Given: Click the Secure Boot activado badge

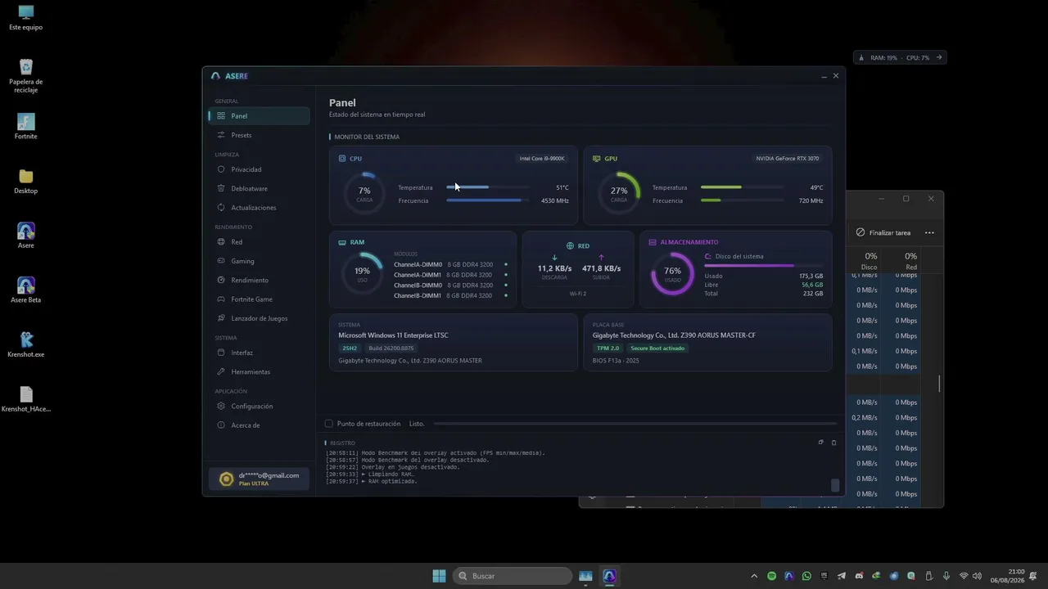Looking at the screenshot, I should tap(657, 348).
